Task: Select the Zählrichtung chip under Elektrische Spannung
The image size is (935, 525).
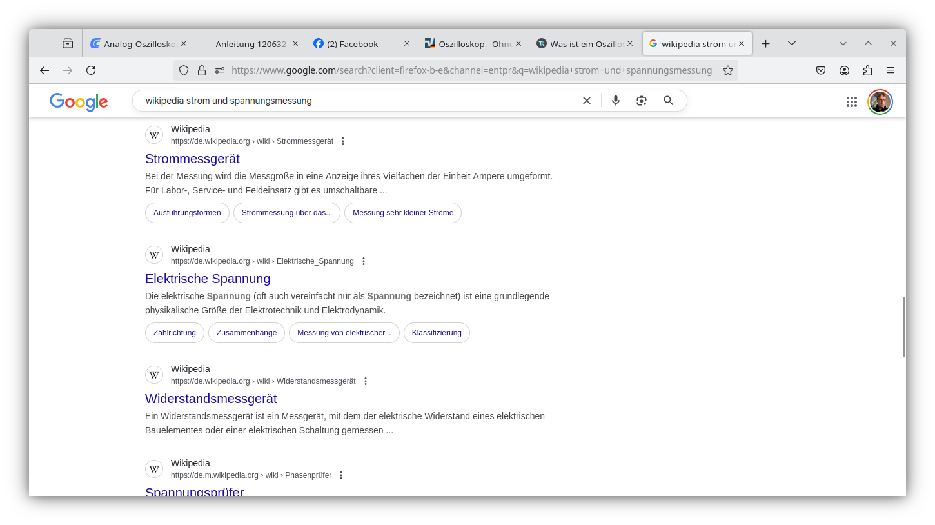Action: pos(174,333)
